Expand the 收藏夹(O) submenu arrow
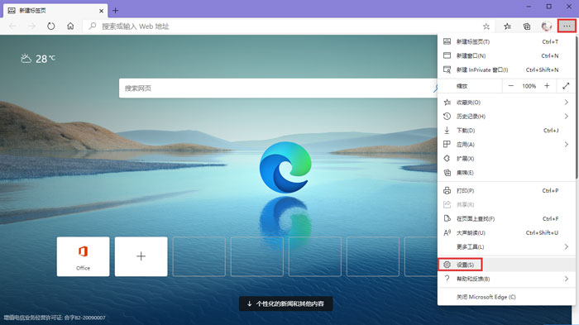This screenshot has height=325, width=579. (566, 103)
